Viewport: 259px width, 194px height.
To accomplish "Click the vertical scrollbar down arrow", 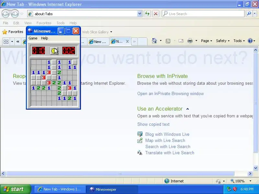I will tap(255, 168).
